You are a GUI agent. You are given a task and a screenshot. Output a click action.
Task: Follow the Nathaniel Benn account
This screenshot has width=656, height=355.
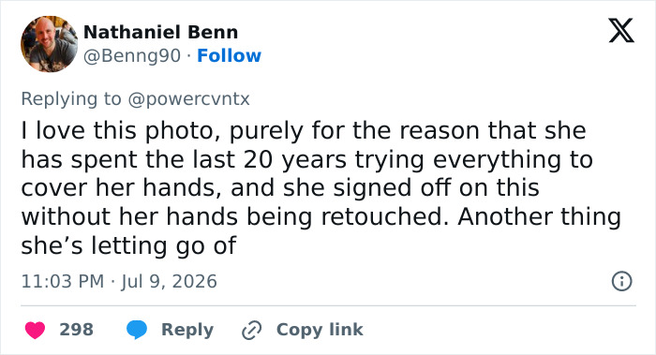pos(229,55)
